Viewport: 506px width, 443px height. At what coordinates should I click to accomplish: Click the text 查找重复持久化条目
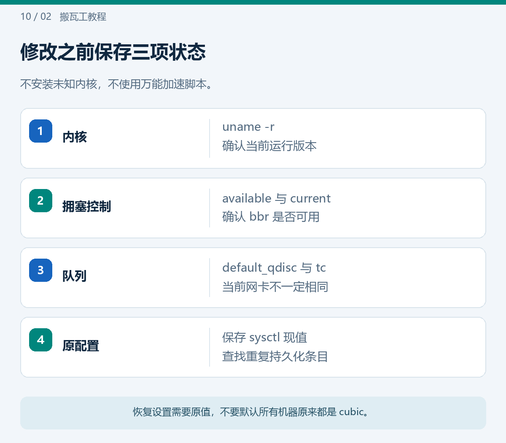[x=275, y=357]
